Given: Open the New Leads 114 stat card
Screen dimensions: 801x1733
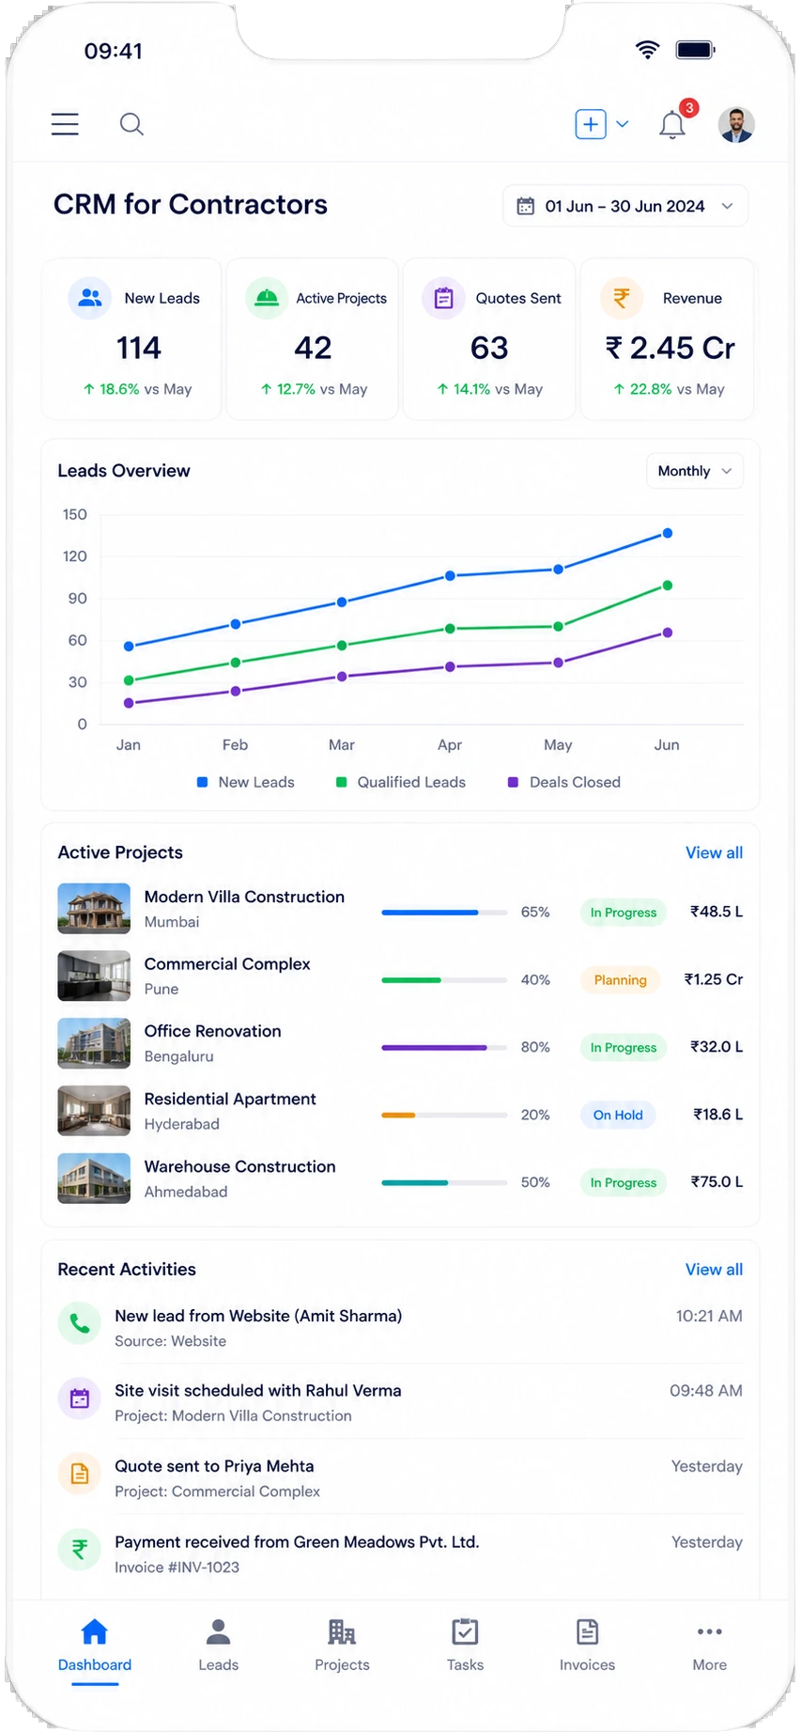Looking at the screenshot, I should pos(131,339).
